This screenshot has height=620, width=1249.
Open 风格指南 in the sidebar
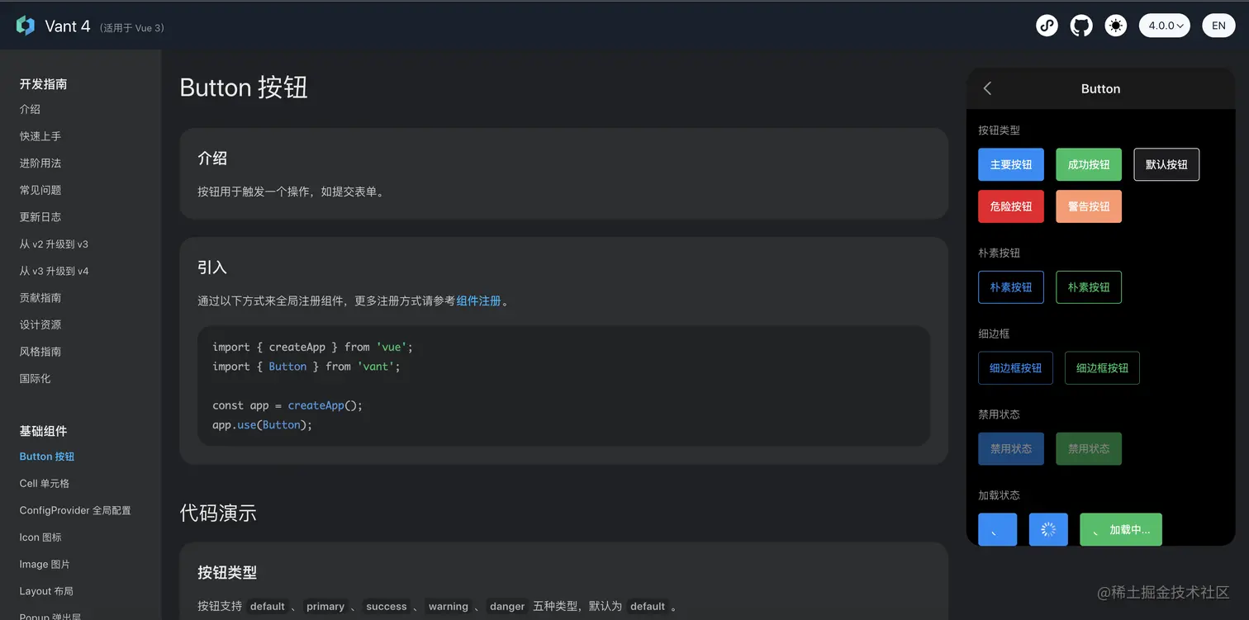point(40,352)
